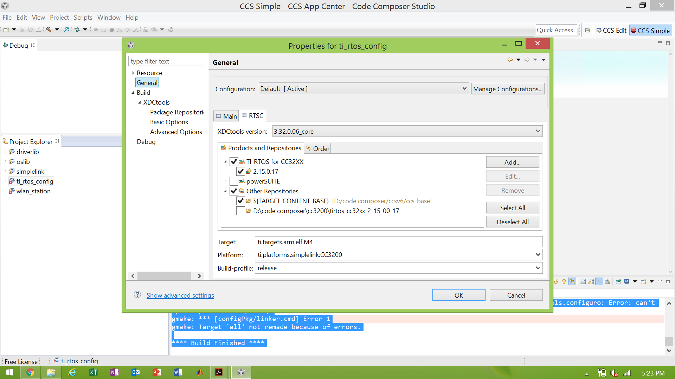Uncheck TI-RTOS for CC32XX checkbox

tap(234, 162)
